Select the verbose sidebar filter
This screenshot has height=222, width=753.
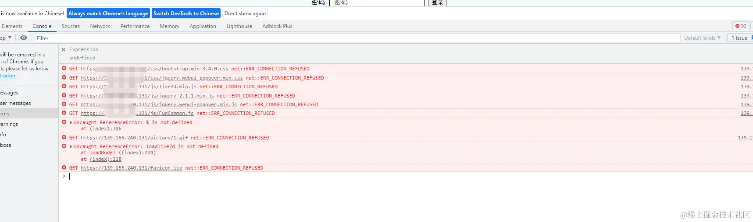(x=29, y=145)
